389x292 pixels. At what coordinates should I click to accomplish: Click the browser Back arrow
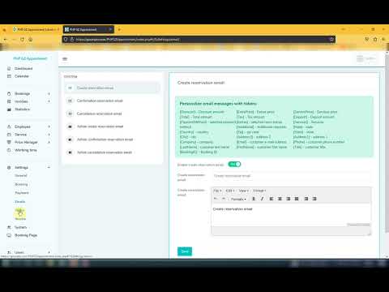(5, 40)
